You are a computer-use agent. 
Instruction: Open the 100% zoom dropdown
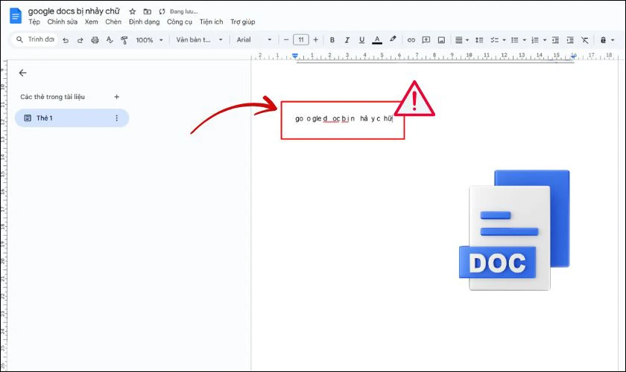coord(149,40)
